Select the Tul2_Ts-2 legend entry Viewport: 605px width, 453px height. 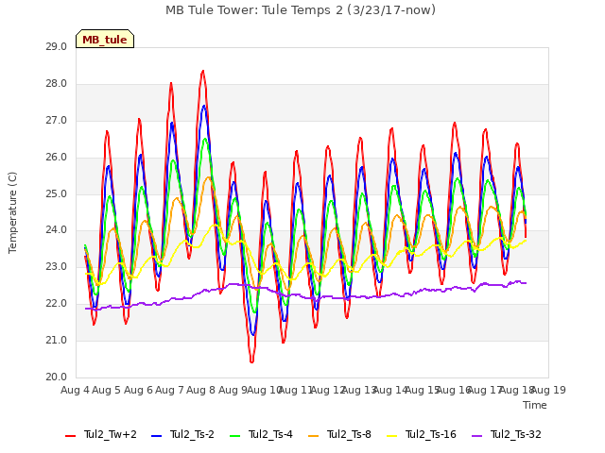point(182,434)
